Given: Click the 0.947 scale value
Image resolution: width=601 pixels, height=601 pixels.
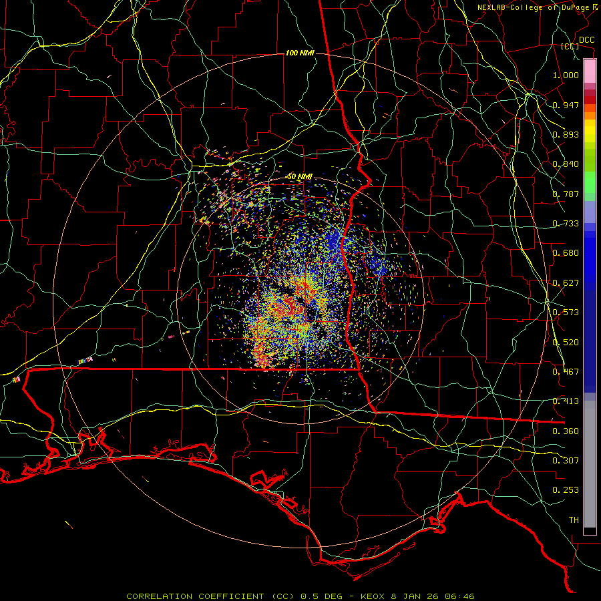Looking at the screenshot, I should (x=566, y=105).
